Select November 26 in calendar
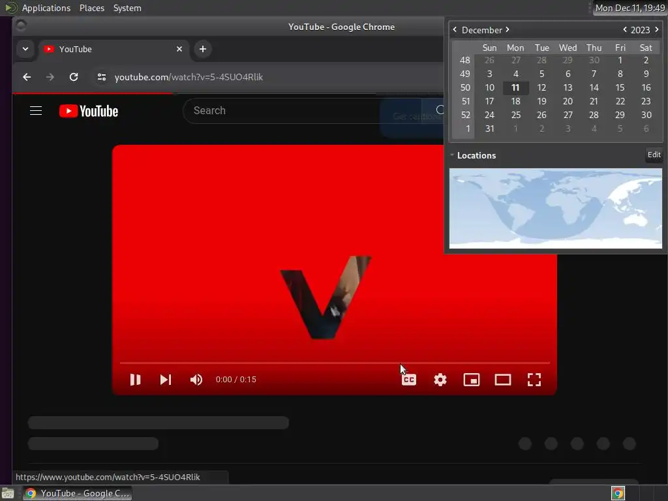Viewport: 668px width, 501px height. pyautogui.click(x=489, y=60)
